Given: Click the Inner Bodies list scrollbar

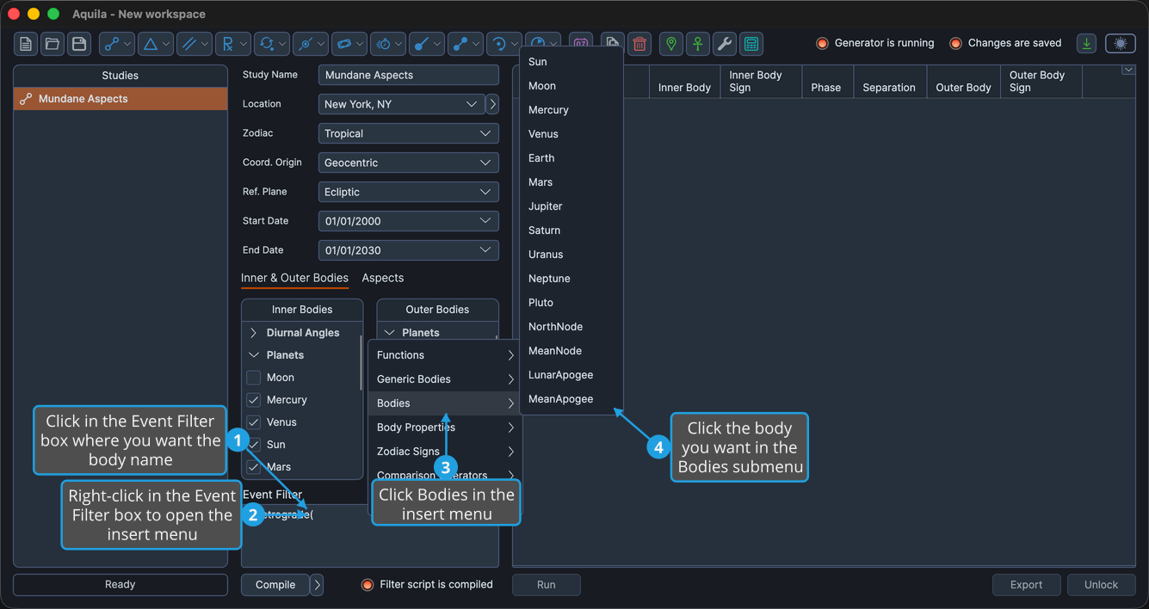Looking at the screenshot, I should point(361,361).
